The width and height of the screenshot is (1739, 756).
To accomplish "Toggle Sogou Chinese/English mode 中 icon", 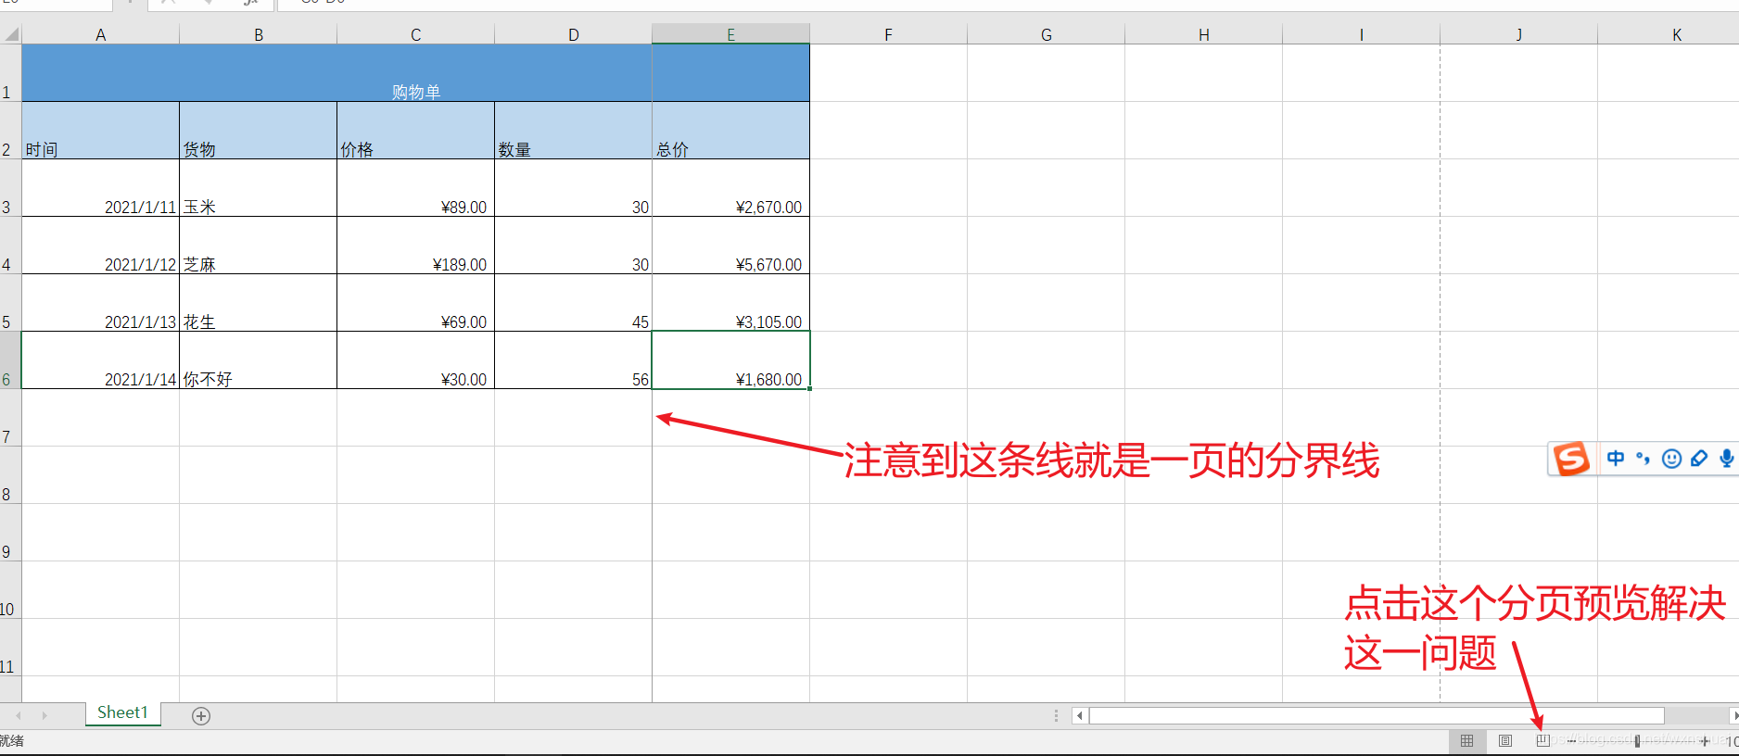I will (x=1616, y=459).
